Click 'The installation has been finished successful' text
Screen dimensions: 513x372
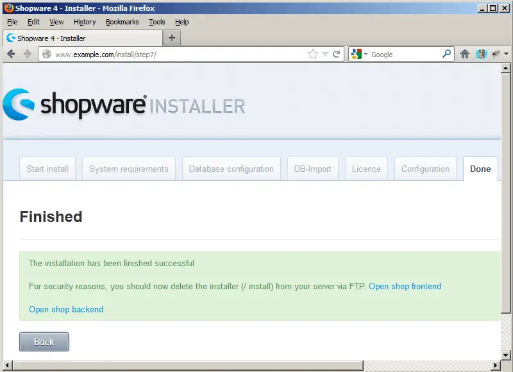pyautogui.click(x=111, y=263)
